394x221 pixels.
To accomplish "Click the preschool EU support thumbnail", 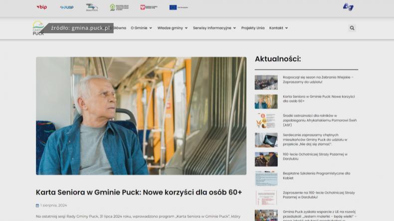I will (x=266, y=215).
